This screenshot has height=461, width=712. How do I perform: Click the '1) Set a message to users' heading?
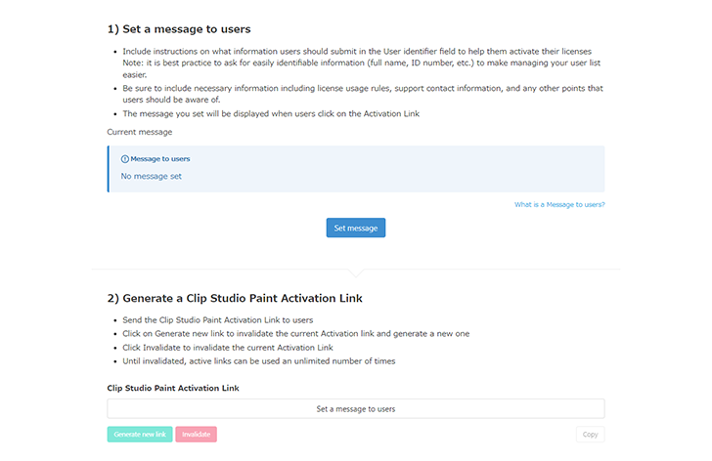[x=178, y=29]
